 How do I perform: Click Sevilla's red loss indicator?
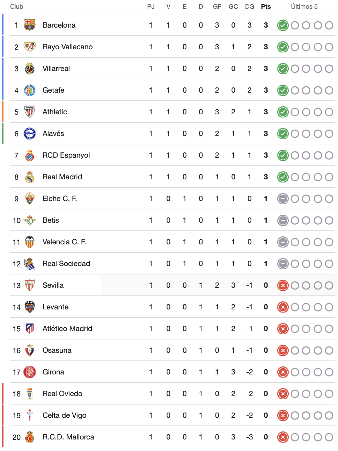click(x=283, y=285)
